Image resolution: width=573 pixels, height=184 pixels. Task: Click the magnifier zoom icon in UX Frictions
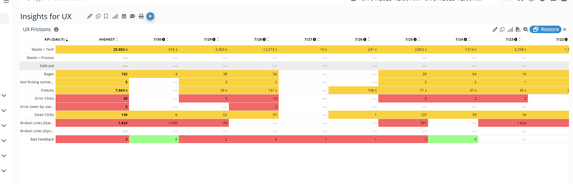(525, 30)
